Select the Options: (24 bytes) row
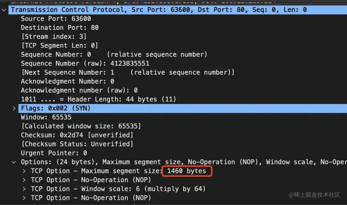The image size is (347, 205). [x=184, y=162]
